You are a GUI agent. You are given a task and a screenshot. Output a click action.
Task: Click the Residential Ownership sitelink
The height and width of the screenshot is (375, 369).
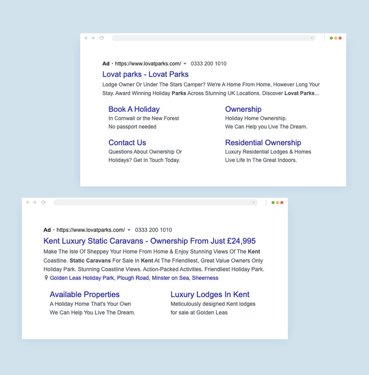coord(263,142)
